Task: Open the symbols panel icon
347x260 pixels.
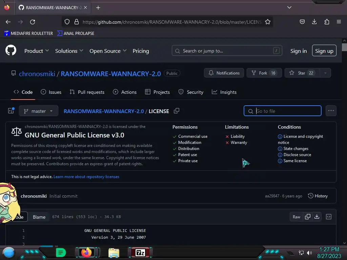Action: pyautogui.click(x=329, y=217)
